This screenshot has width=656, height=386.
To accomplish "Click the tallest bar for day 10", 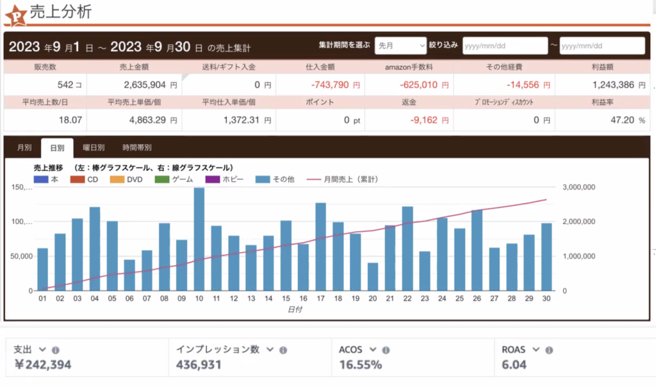I will (199, 239).
